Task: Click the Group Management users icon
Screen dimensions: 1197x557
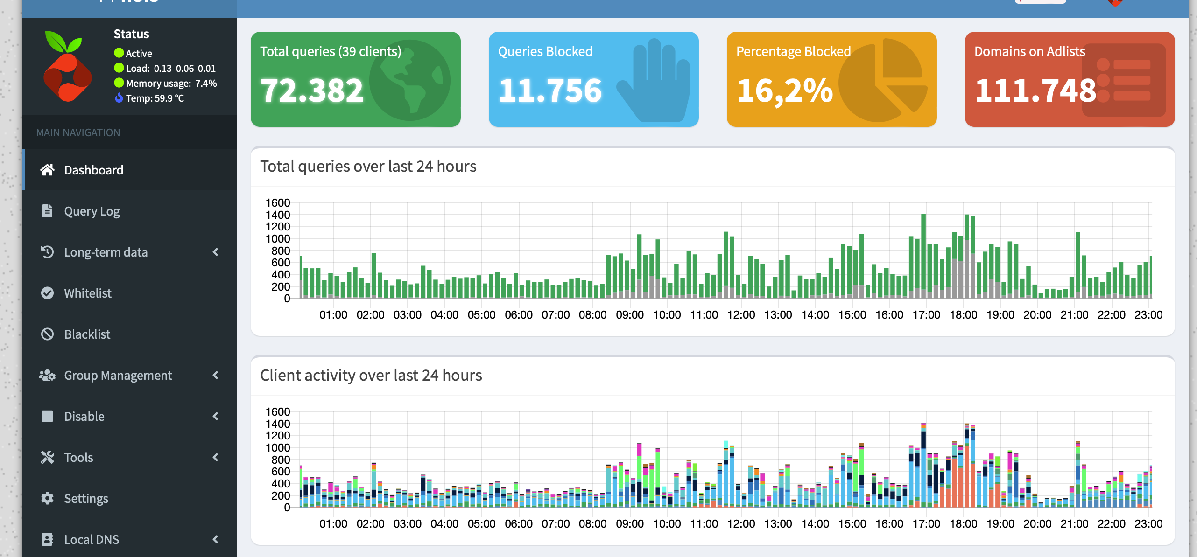Action: click(x=47, y=375)
